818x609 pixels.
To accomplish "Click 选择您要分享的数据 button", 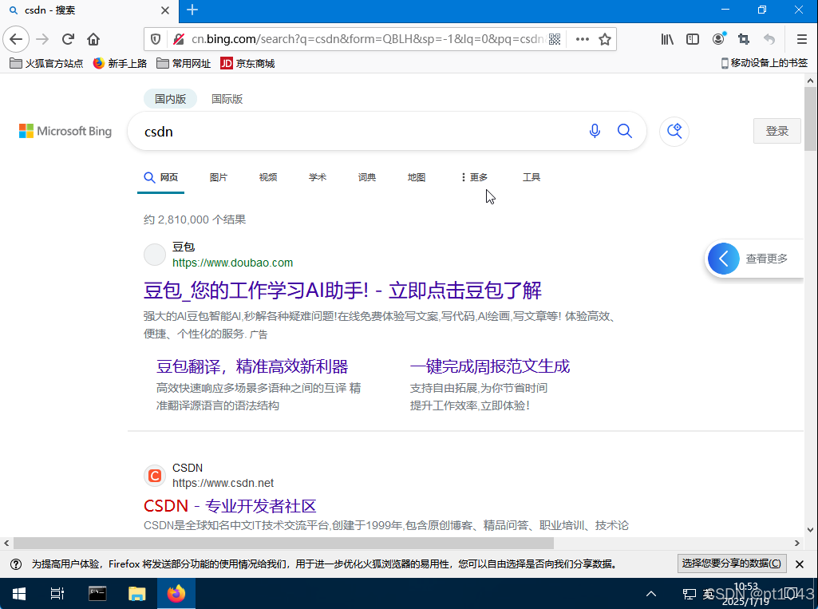I will (x=731, y=564).
